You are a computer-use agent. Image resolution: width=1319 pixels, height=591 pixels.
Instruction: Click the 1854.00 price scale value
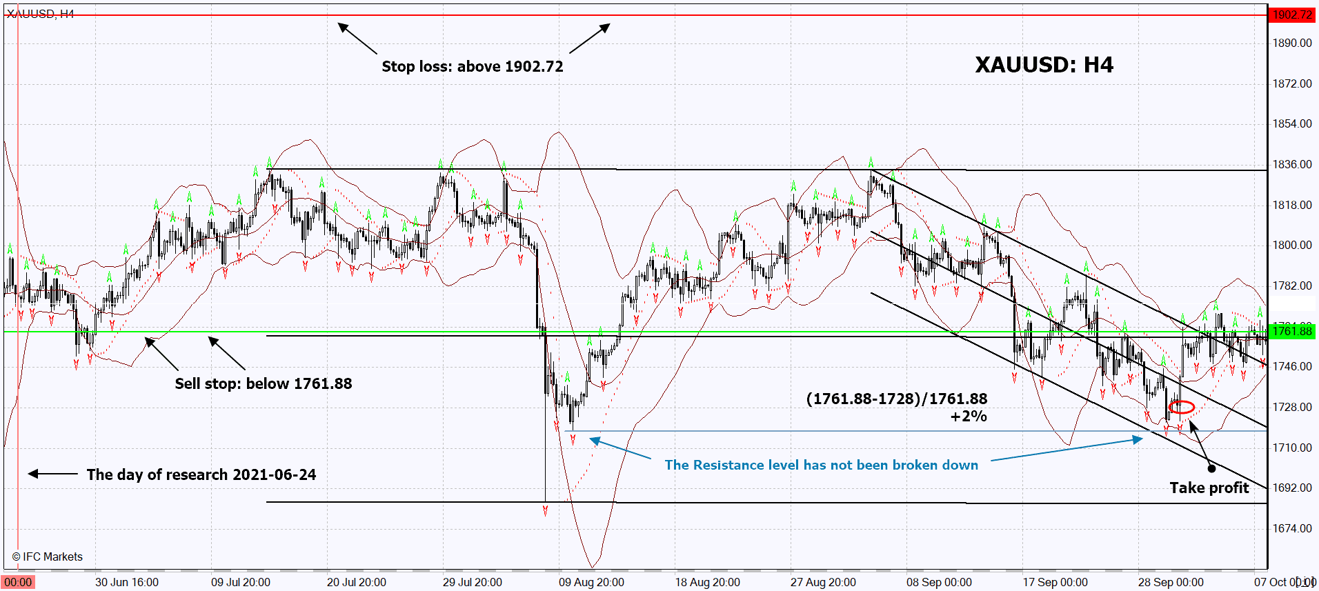1292,123
